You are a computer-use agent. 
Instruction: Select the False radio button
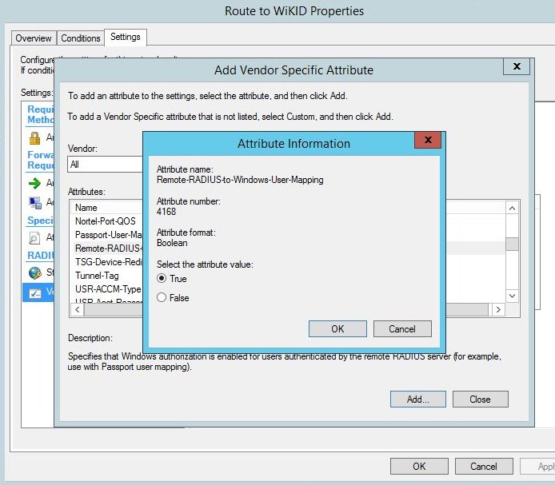(162, 297)
